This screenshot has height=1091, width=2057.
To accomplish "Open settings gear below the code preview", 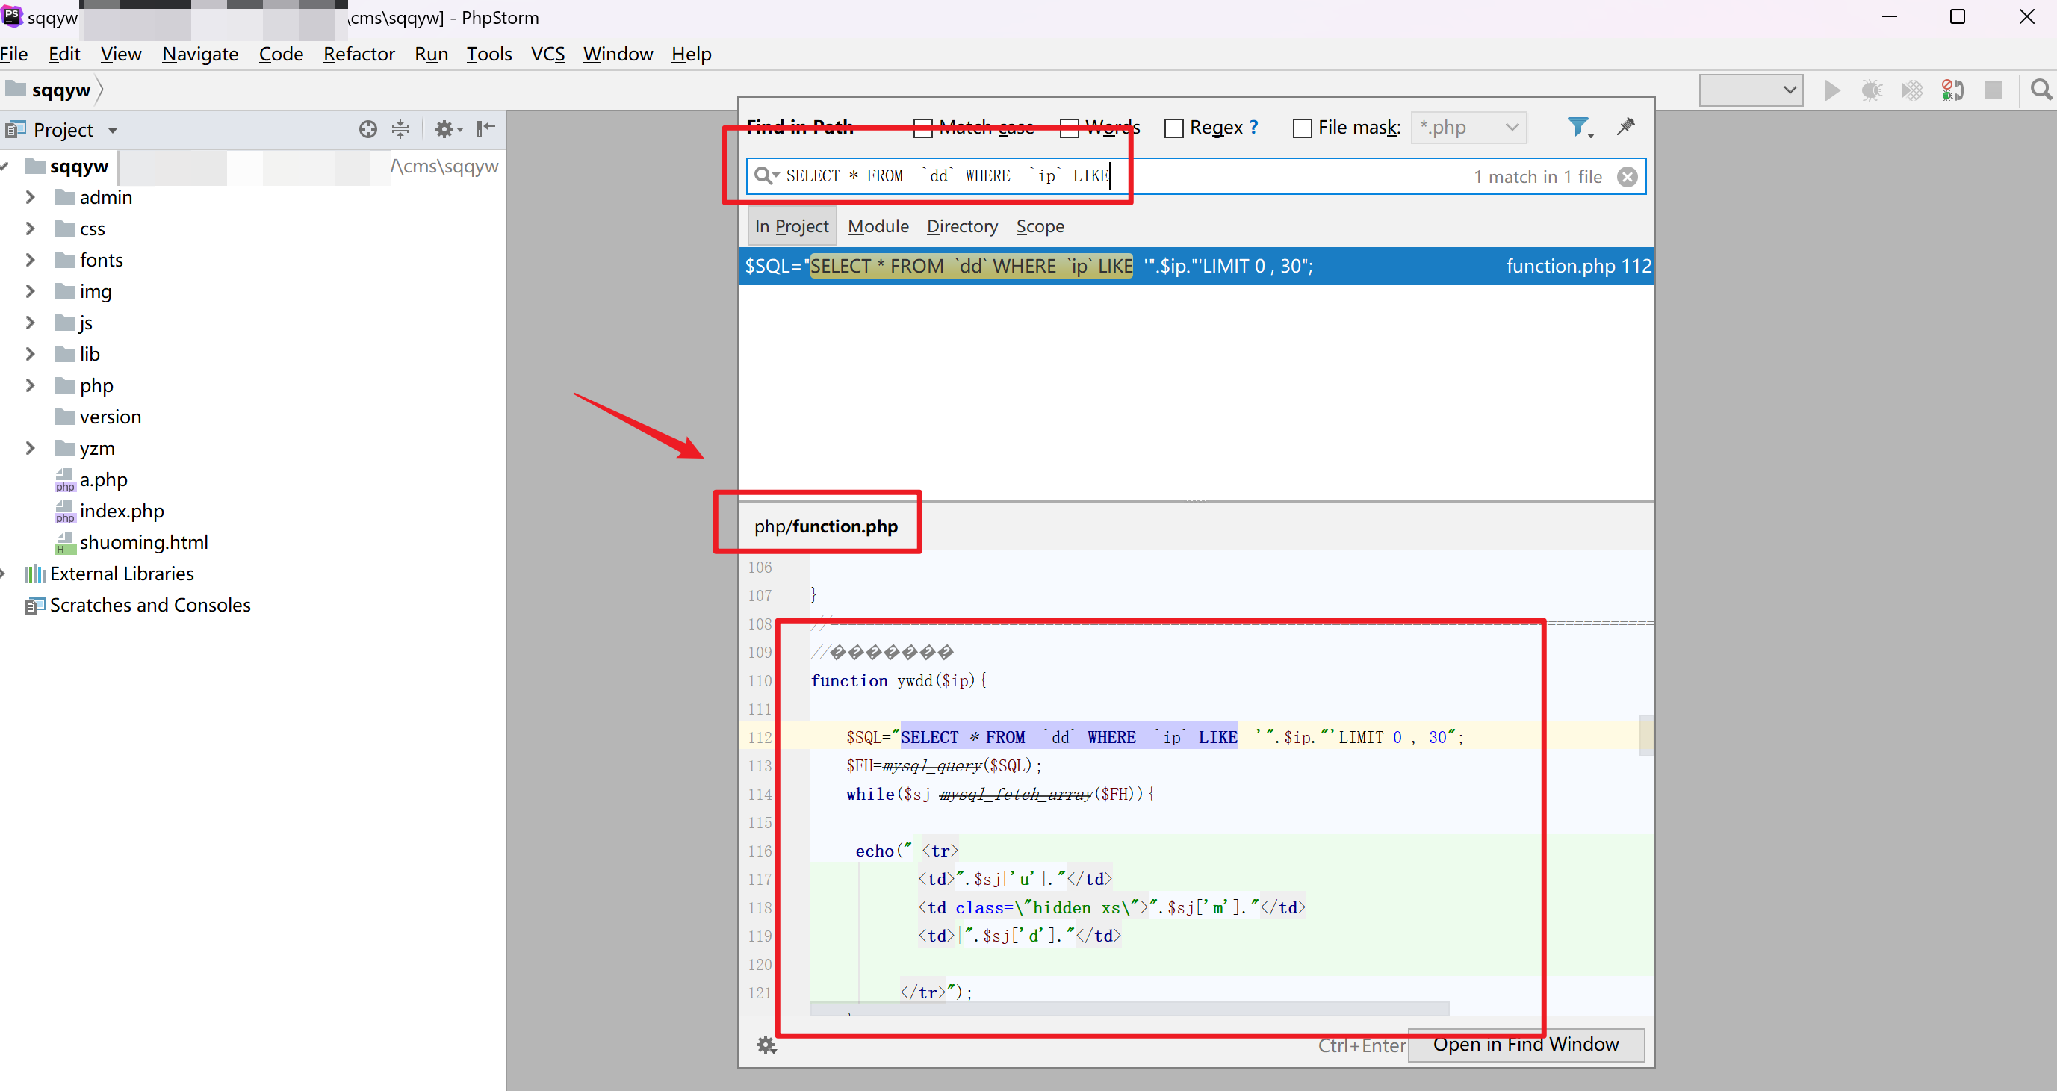I will tap(766, 1045).
